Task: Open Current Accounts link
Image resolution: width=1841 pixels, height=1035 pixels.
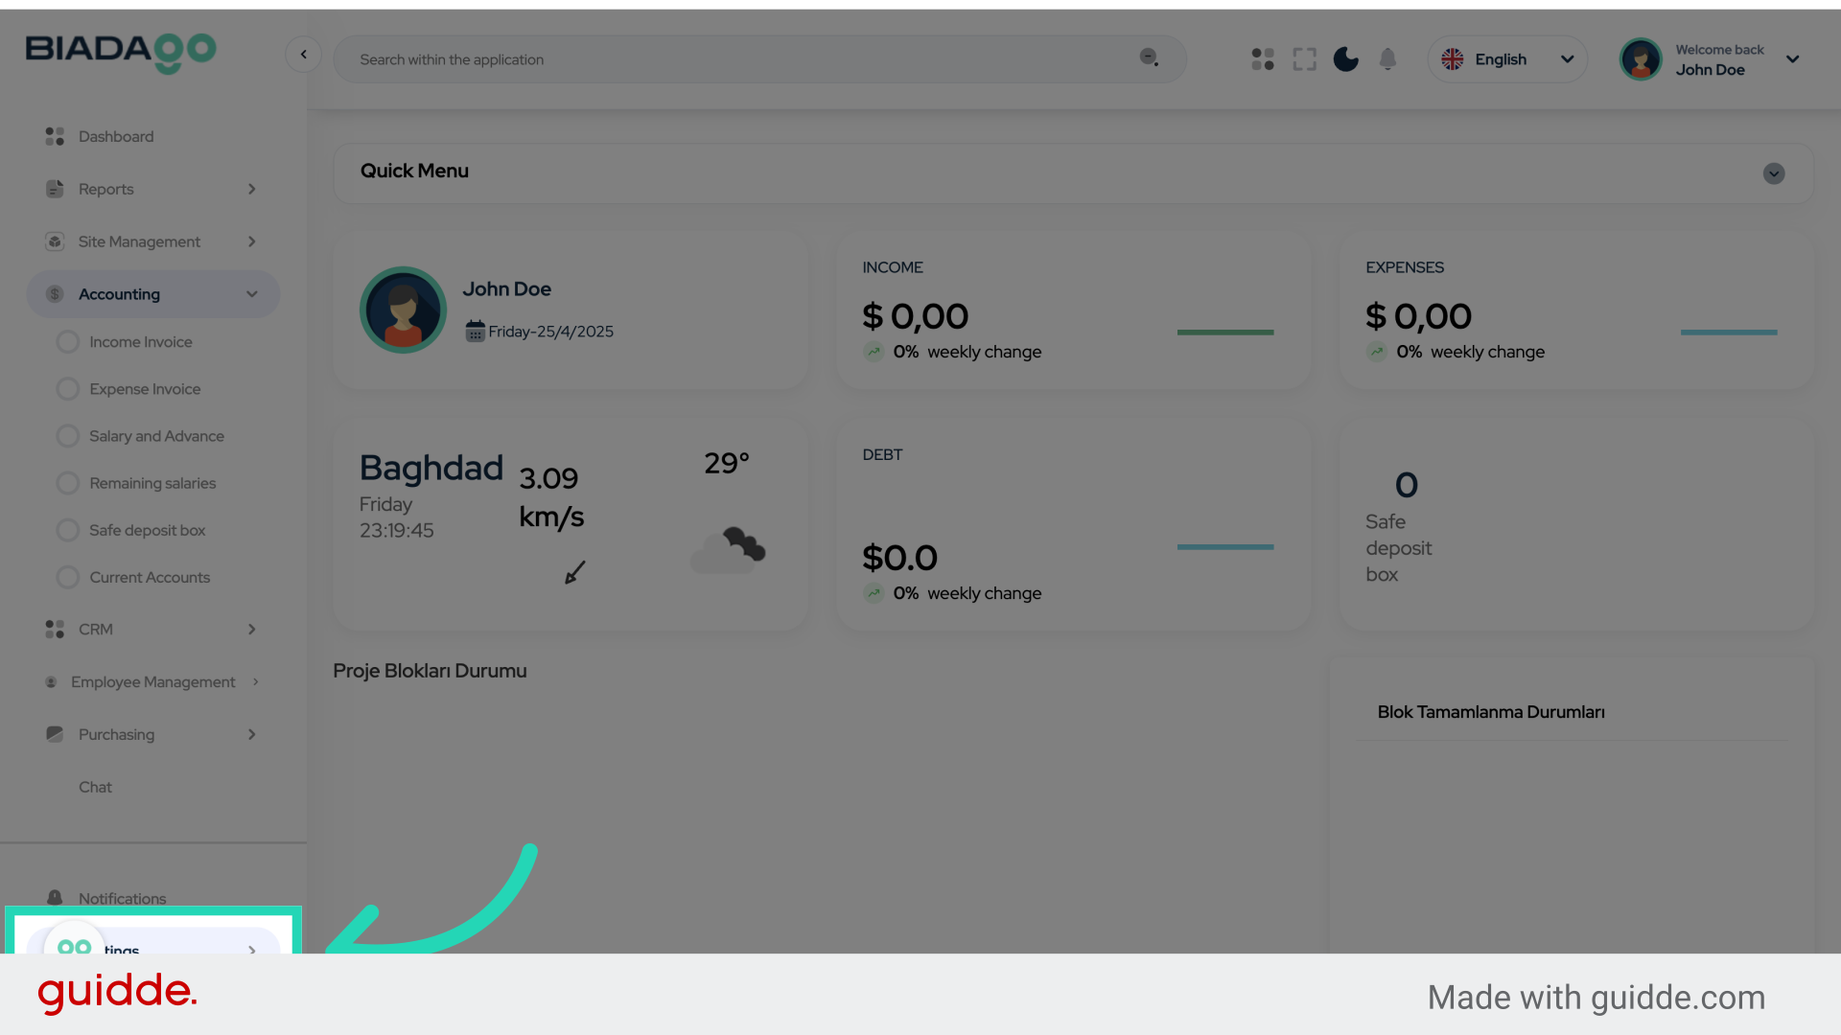Action: 149,577
